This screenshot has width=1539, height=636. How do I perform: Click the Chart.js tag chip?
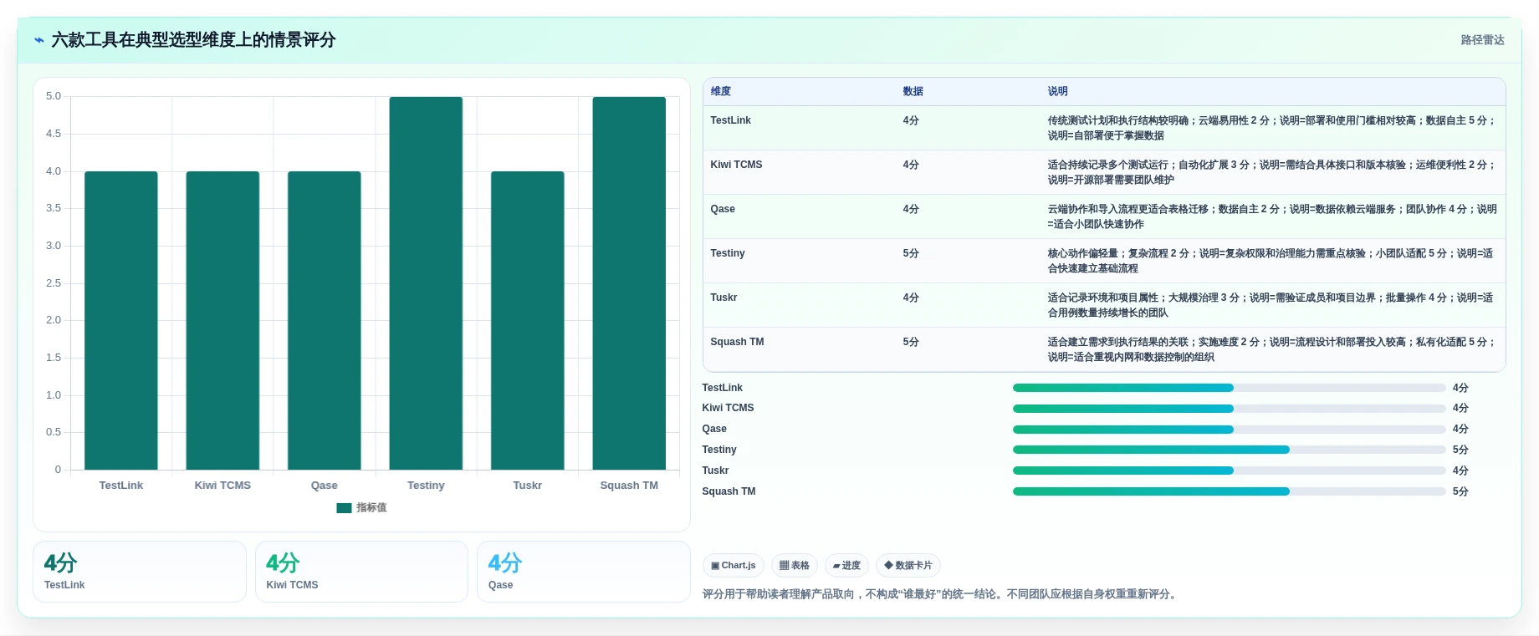click(x=734, y=566)
